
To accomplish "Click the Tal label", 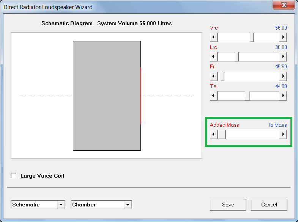I will [214, 87].
